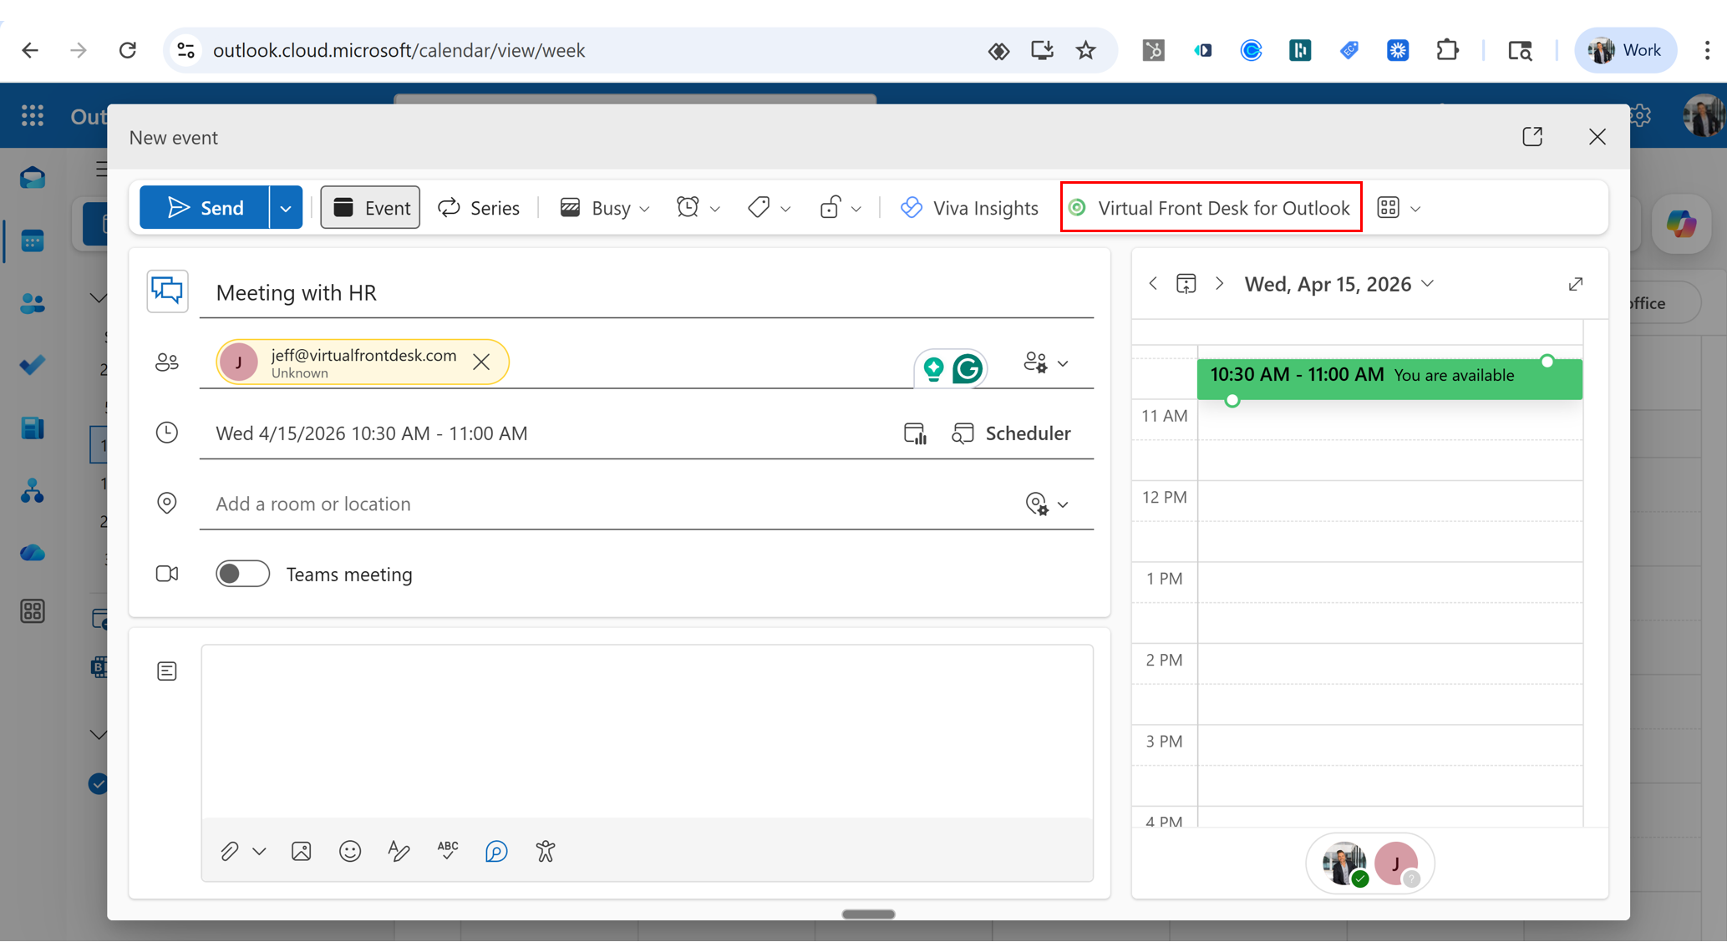Open Virtual Front Desk for Outlook add-in
1727x942 pixels.
point(1211,207)
